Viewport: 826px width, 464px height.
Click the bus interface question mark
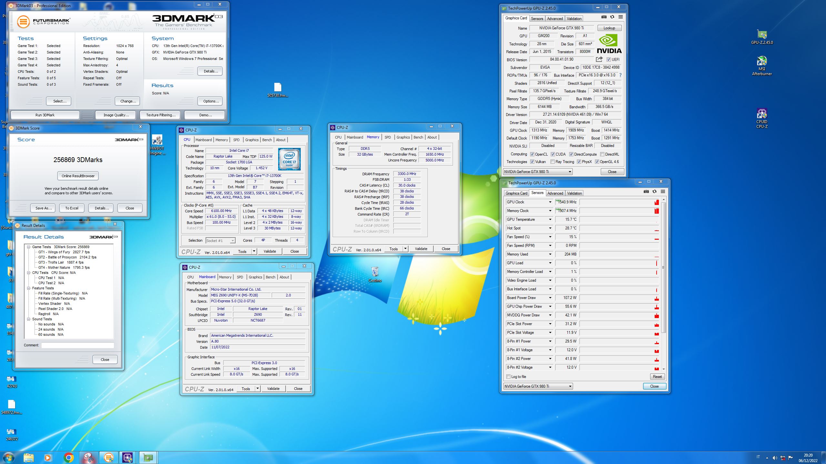pyautogui.click(x=620, y=75)
